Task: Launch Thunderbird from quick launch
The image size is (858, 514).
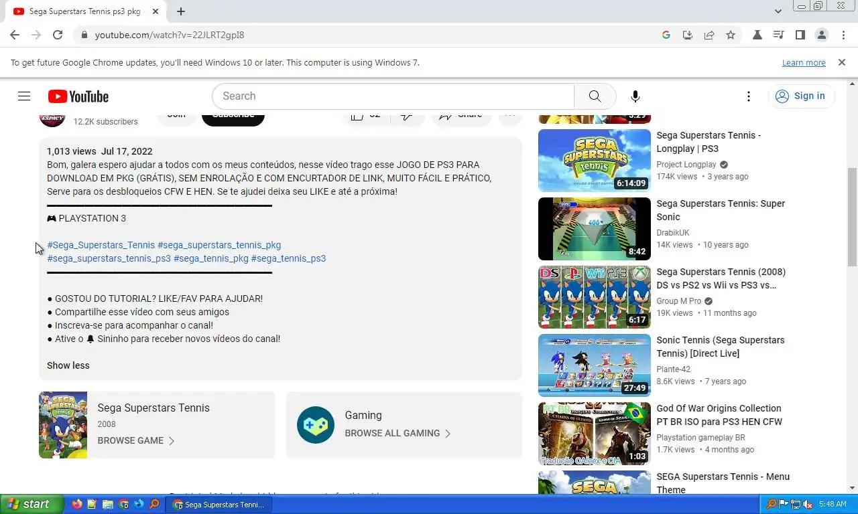Action: pyautogui.click(x=139, y=504)
